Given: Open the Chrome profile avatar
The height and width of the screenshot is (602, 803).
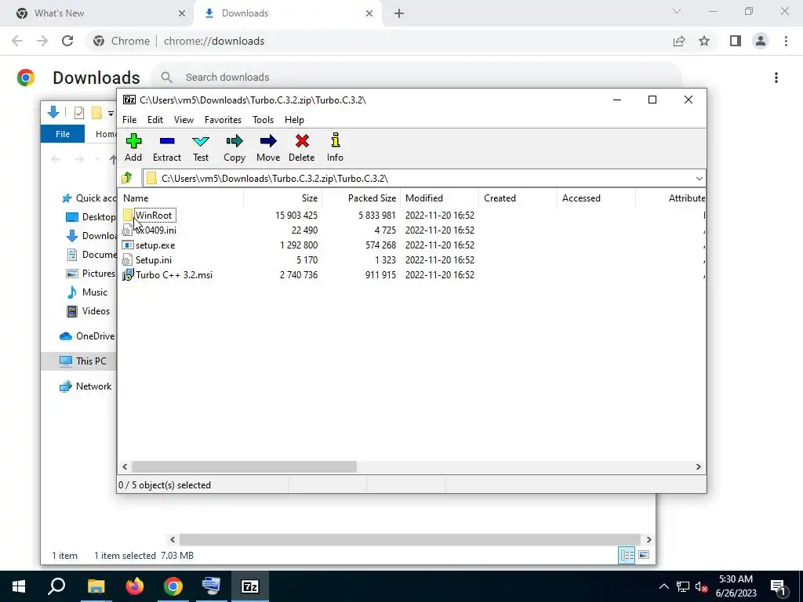Looking at the screenshot, I should [761, 41].
